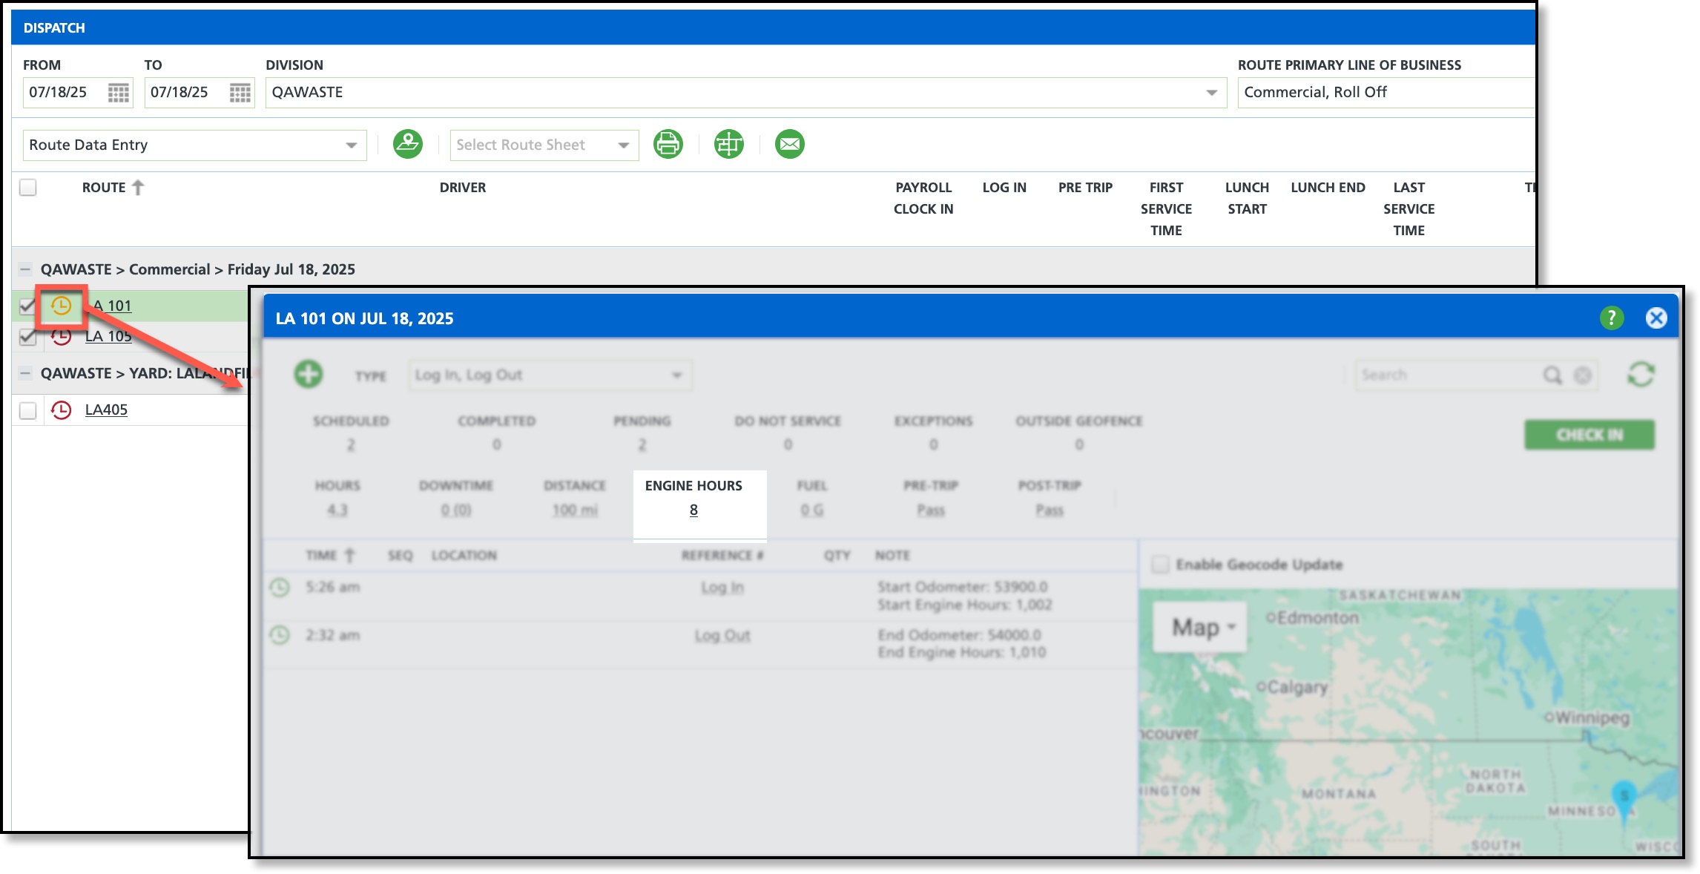Click the Engine Hours value 8 link
Image resolution: width=1700 pixels, height=874 pixels.
point(693,510)
